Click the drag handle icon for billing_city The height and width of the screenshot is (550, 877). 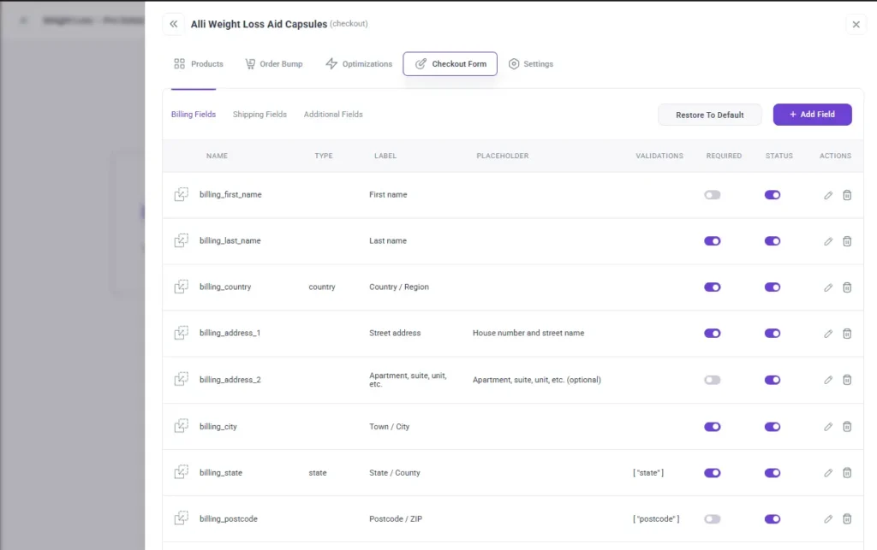[182, 426]
